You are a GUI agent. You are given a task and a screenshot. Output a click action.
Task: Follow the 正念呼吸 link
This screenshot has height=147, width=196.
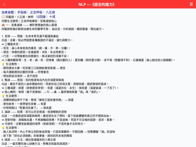[36, 12]
